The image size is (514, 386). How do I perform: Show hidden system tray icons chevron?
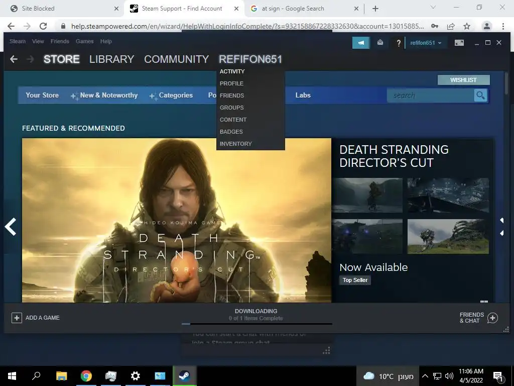(425, 376)
